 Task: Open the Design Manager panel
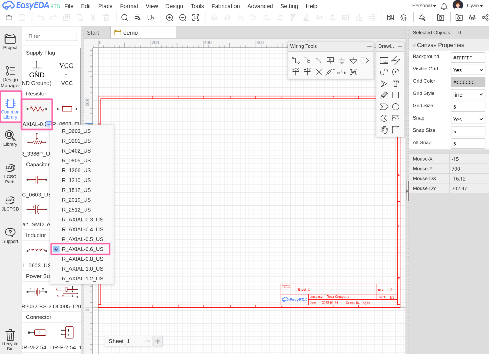[x=10, y=77]
